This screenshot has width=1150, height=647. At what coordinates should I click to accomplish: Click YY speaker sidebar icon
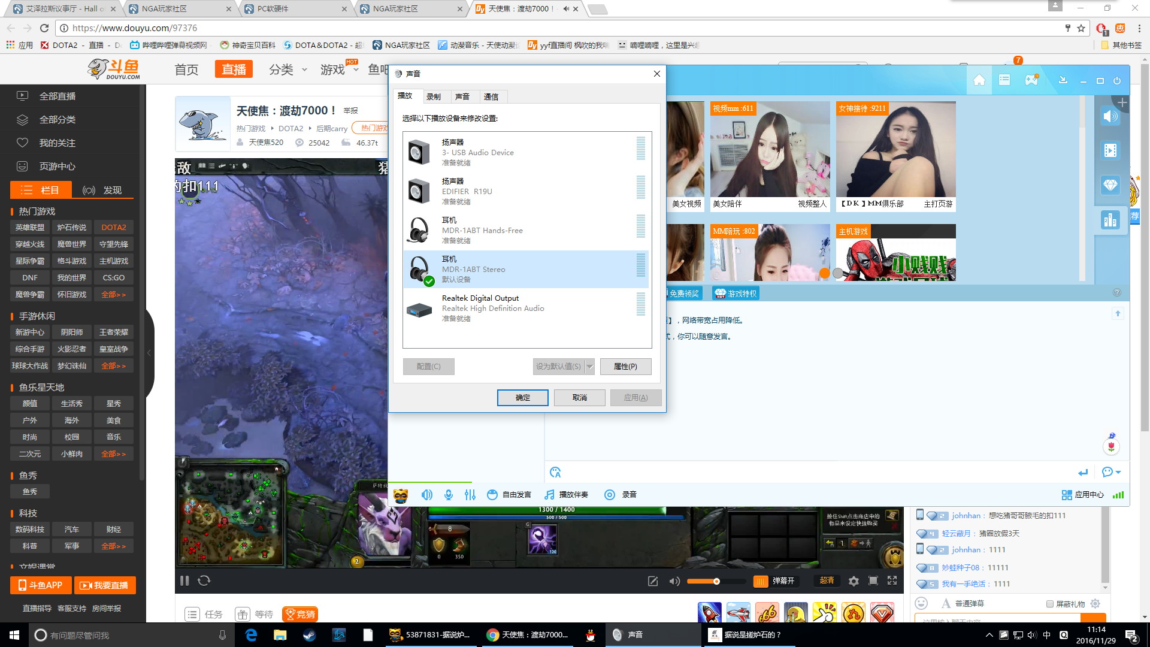(x=1110, y=117)
